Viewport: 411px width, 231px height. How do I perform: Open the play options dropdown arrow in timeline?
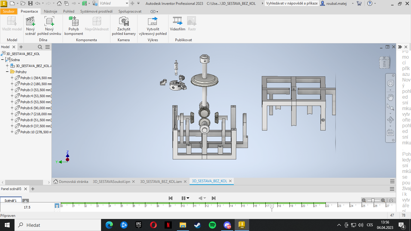pyautogui.click(x=188, y=198)
